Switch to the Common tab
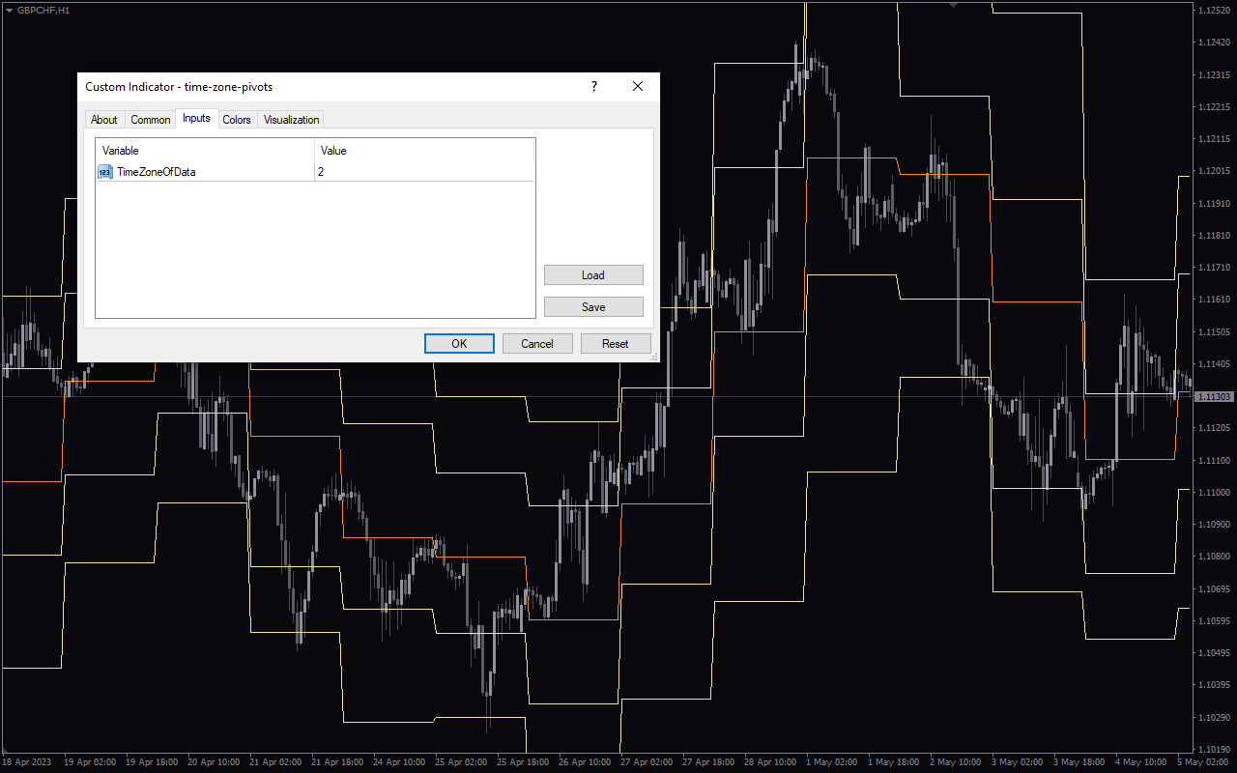Viewport: 1237px width, 773px height. point(150,120)
